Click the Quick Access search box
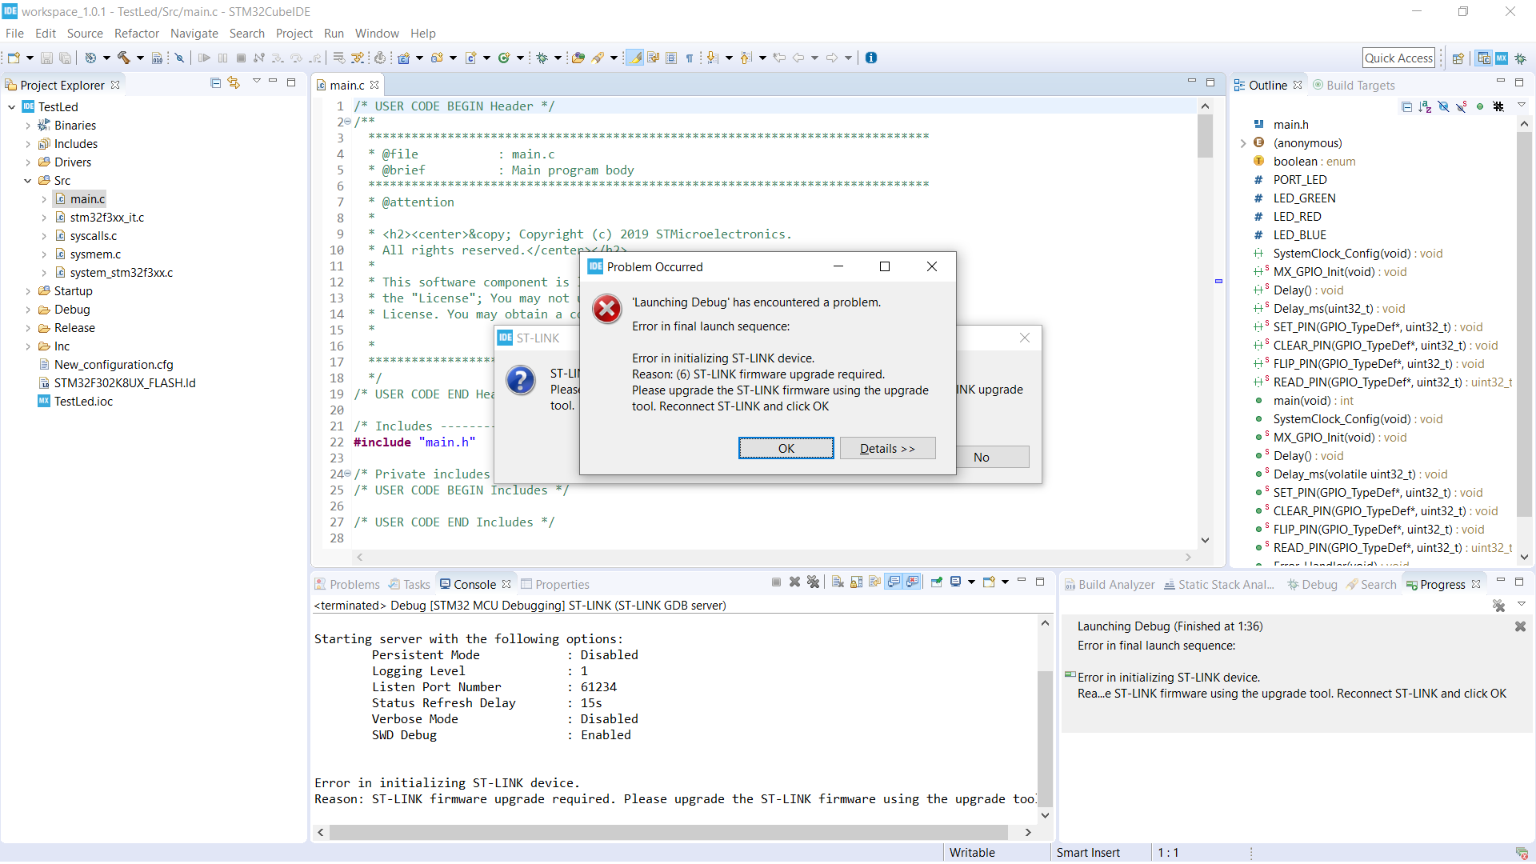 click(1398, 58)
